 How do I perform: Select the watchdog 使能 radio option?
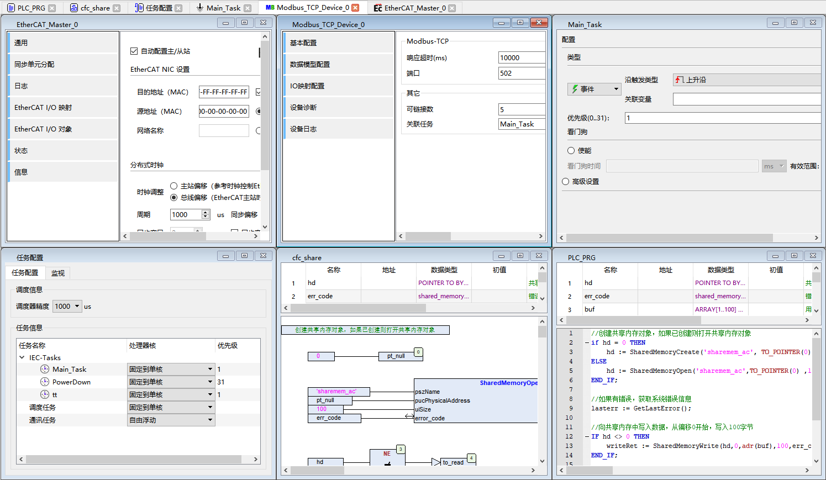571,150
